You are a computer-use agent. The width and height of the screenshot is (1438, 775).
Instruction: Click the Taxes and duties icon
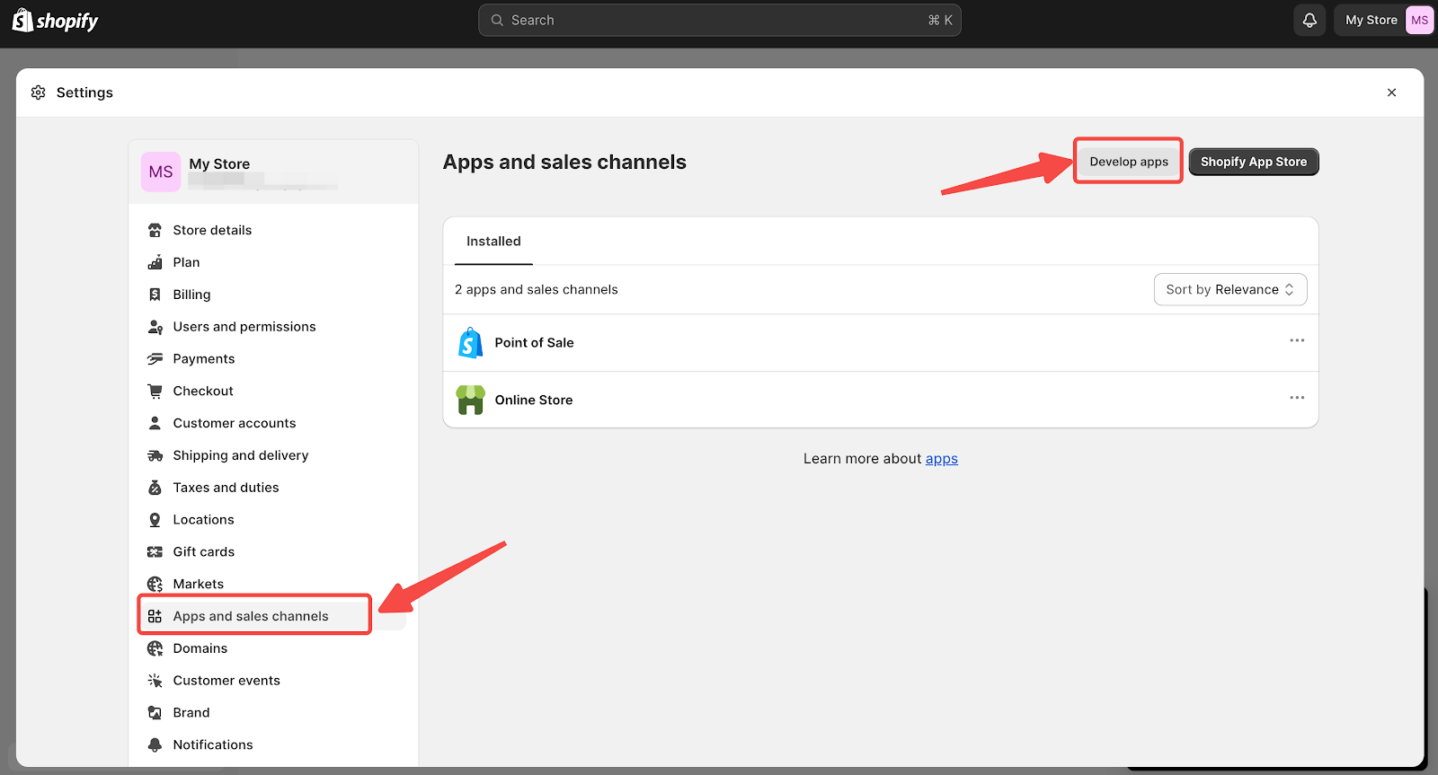coord(155,488)
